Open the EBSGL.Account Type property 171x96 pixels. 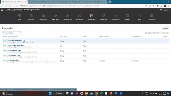[14, 50]
